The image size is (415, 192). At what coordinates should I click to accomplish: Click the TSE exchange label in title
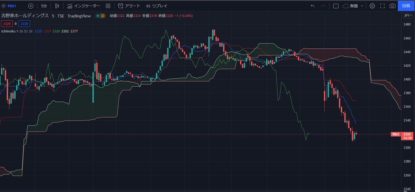coord(61,16)
